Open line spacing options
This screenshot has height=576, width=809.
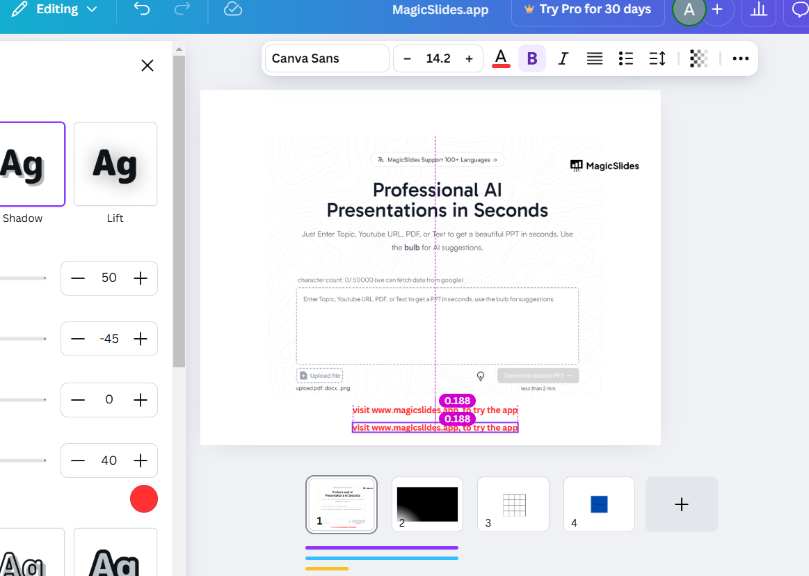[x=657, y=58]
